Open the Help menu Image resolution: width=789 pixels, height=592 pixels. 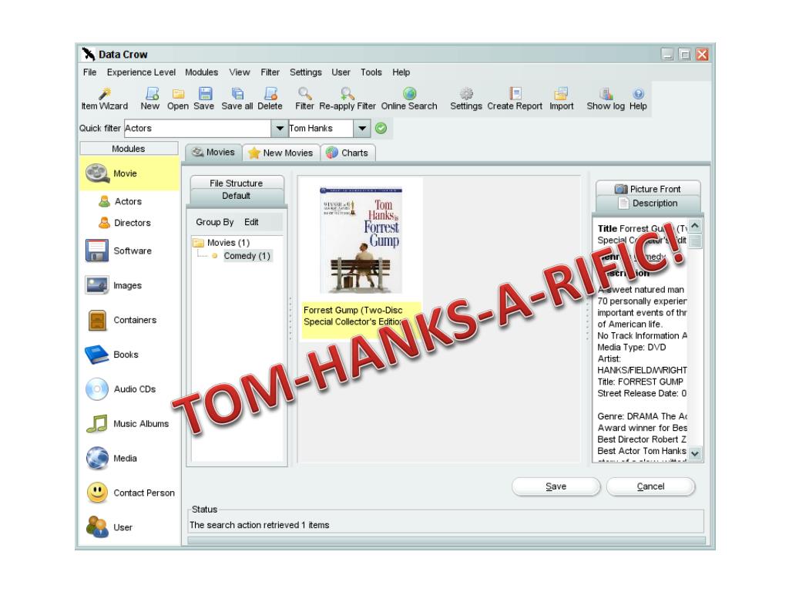(401, 72)
